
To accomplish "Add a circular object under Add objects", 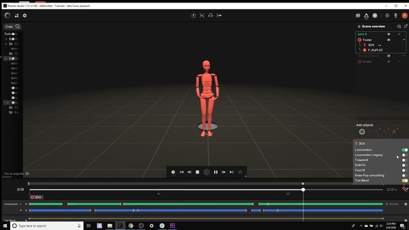I will click(362, 132).
